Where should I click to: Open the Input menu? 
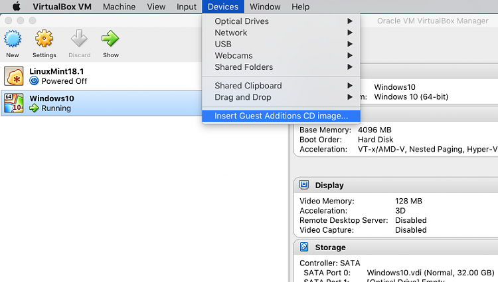187,7
